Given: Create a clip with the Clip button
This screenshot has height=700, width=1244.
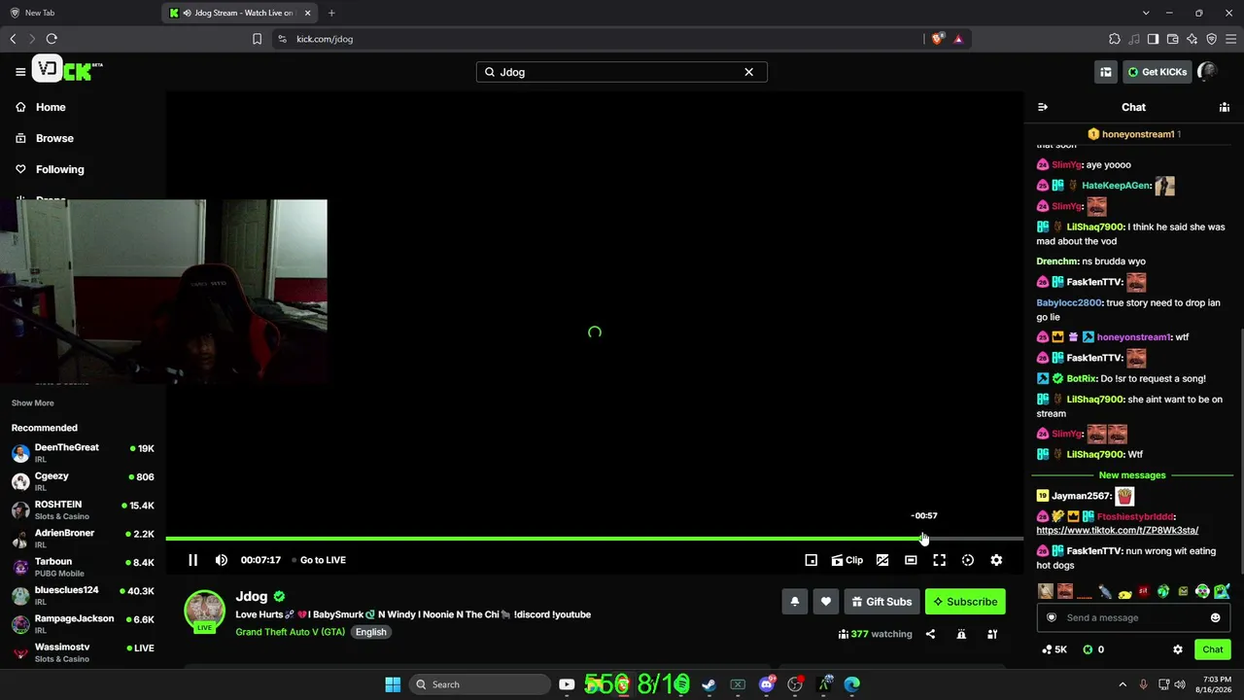Looking at the screenshot, I should pos(847,560).
